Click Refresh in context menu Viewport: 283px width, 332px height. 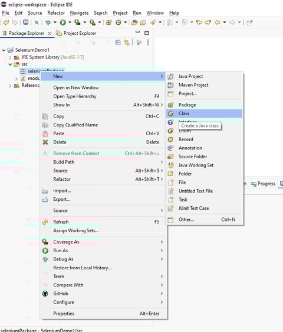[103, 222]
